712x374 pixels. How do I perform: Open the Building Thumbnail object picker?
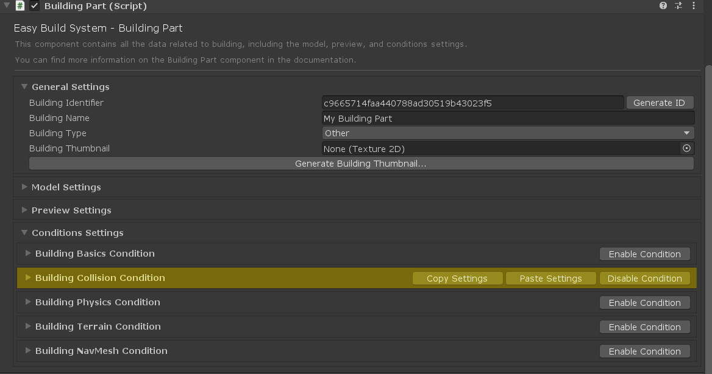tap(686, 148)
